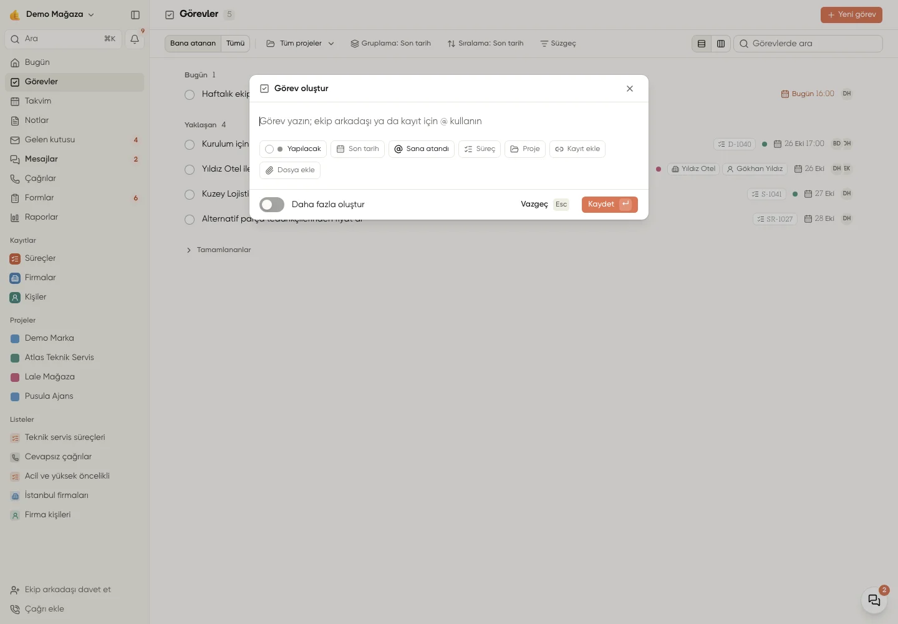Click the Kayıt ekle link button
898x624 pixels.
[x=577, y=149]
